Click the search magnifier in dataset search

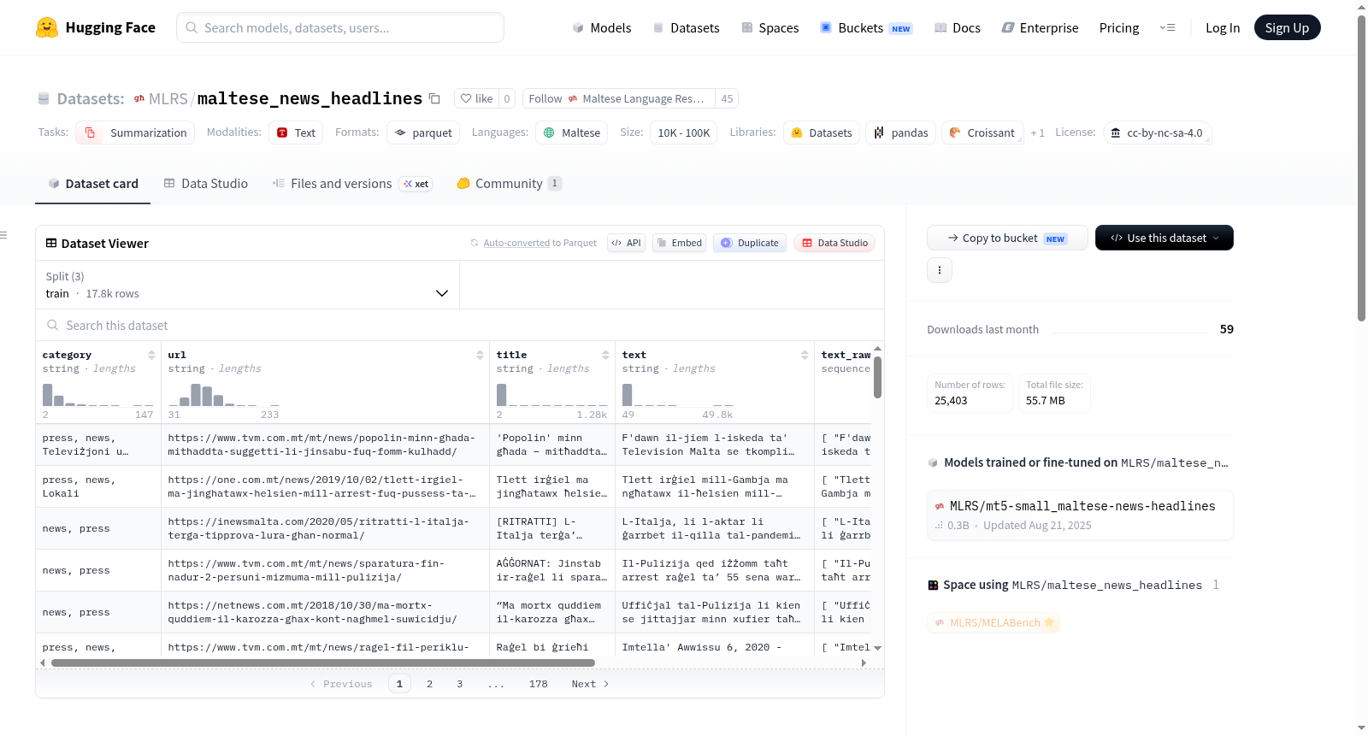tap(53, 325)
